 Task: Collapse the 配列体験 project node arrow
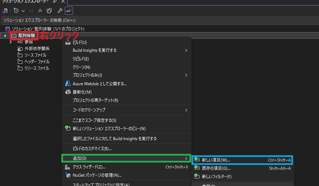(x=5, y=36)
